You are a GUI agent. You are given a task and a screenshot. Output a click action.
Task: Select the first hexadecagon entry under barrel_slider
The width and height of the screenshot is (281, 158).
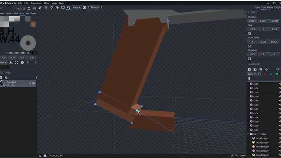click(x=264, y=138)
